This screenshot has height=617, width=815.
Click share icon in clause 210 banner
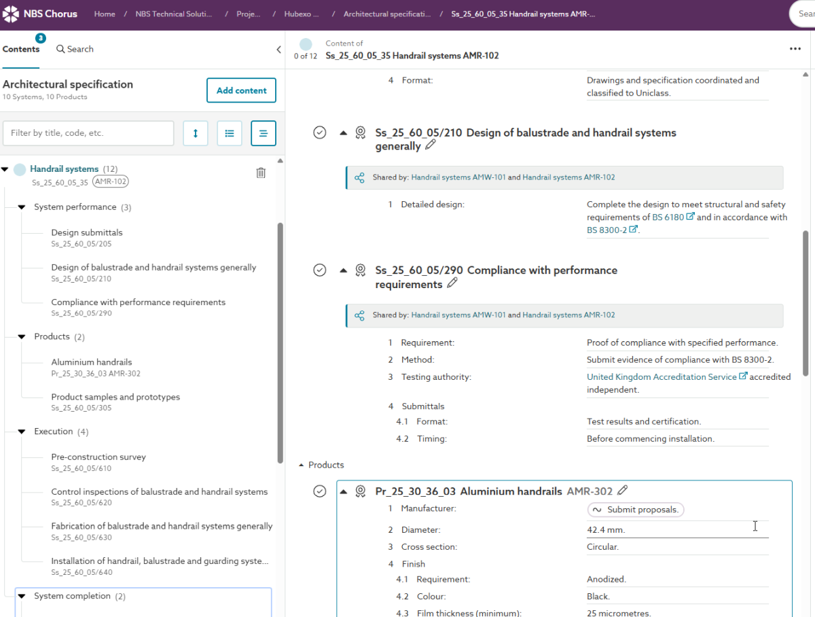(359, 178)
